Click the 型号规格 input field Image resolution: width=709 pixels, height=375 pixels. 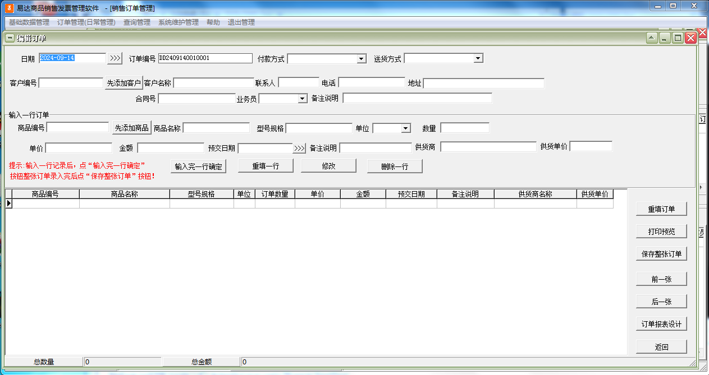(x=319, y=128)
